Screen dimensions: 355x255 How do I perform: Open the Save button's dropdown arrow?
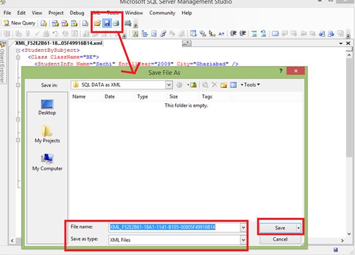click(x=298, y=228)
